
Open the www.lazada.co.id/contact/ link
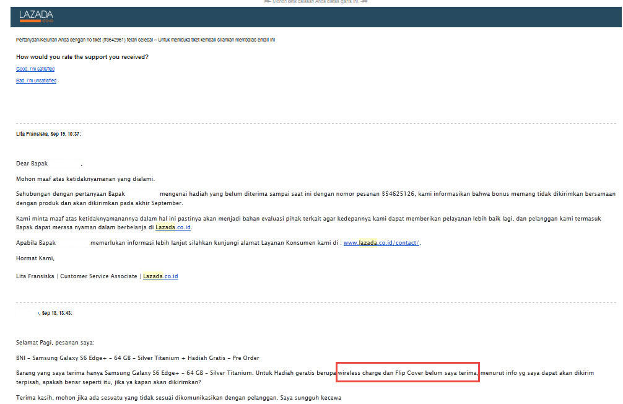(x=381, y=243)
